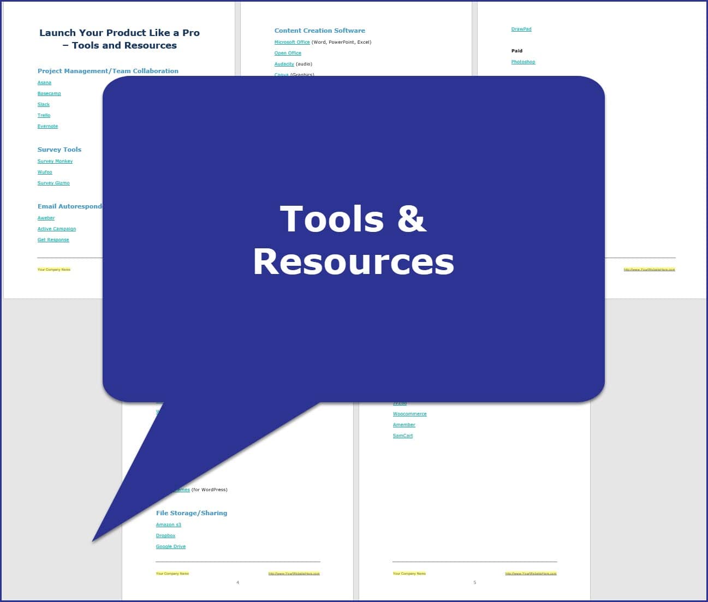Viewport: 708px width, 602px height.
Task: Click the Microsoft Office link
Action: pyautogui.click(x=292, y=42)
